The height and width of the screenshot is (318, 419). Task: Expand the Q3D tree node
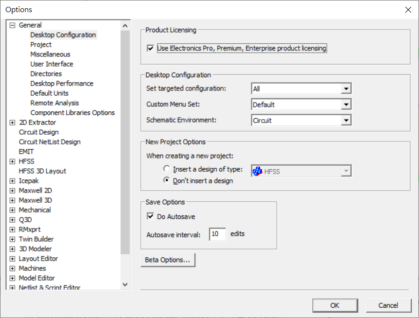coord(12,220)
